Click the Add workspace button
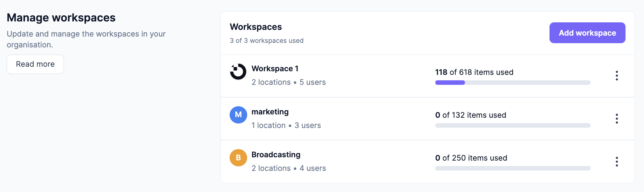644x192 pixels. pos(587,33)
